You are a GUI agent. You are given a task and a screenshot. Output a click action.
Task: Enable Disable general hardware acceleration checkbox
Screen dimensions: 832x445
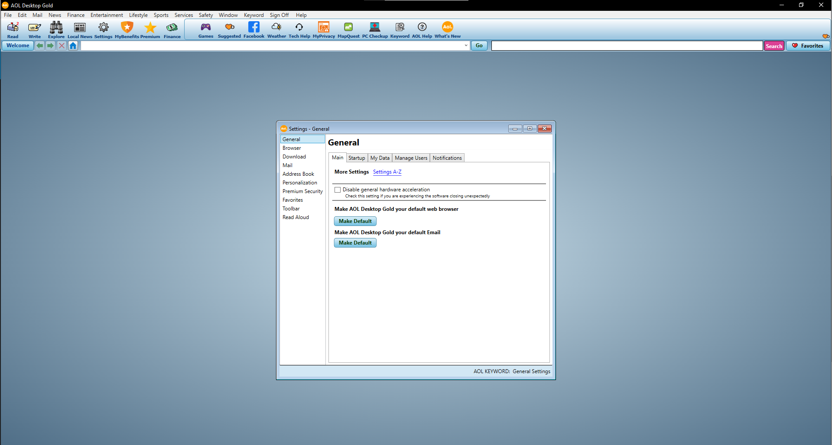tap(338, 190)
